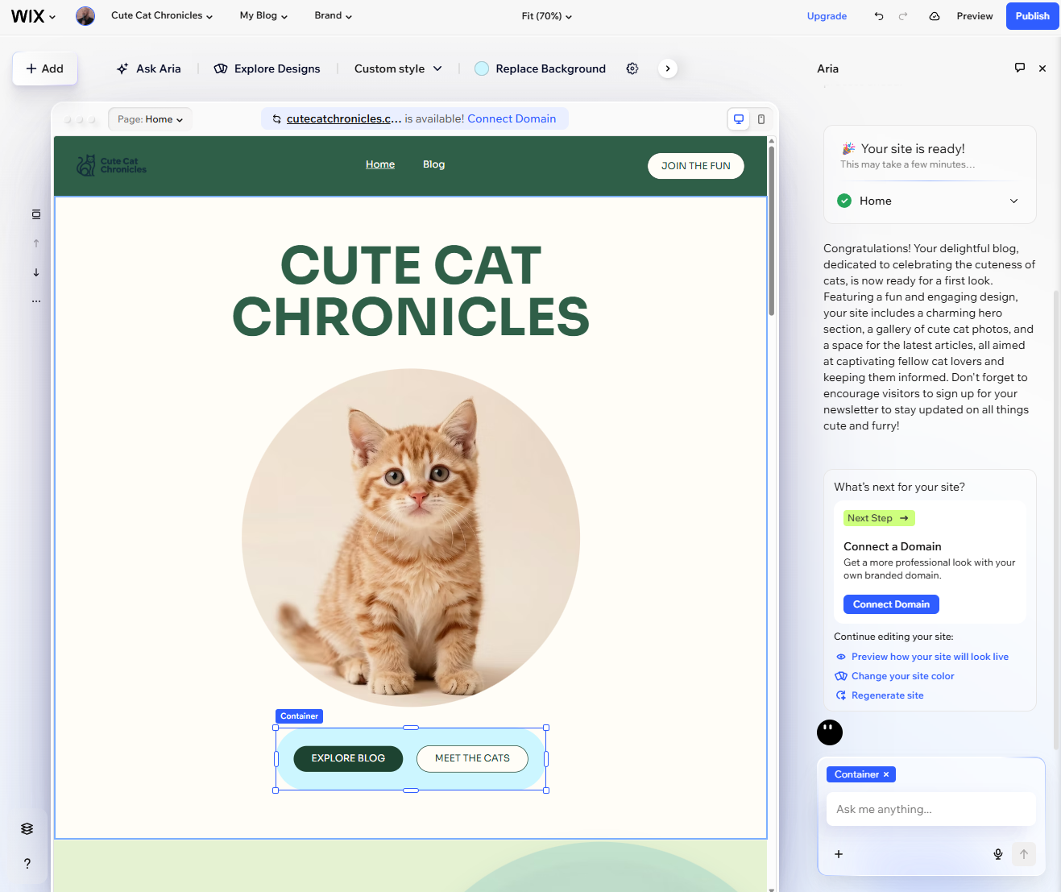Click the Upgrade link

coord(827,15)
